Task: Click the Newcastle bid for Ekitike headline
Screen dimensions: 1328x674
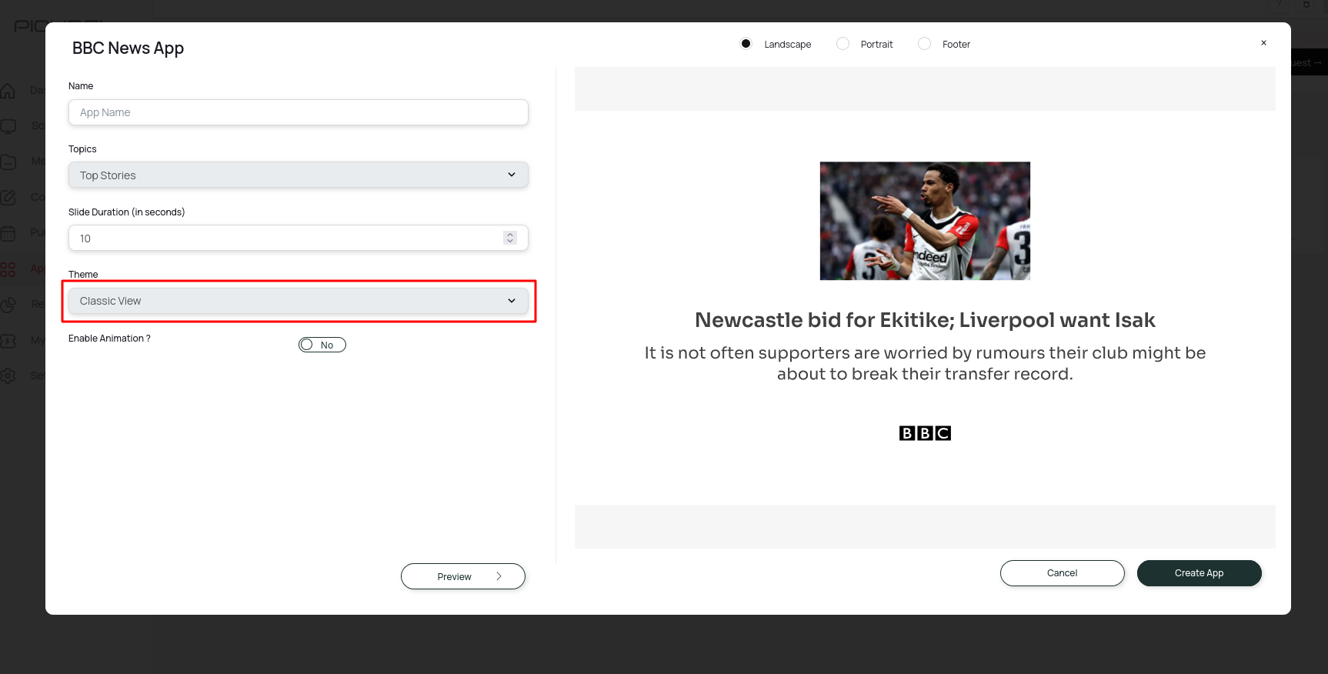Action: 925,320
